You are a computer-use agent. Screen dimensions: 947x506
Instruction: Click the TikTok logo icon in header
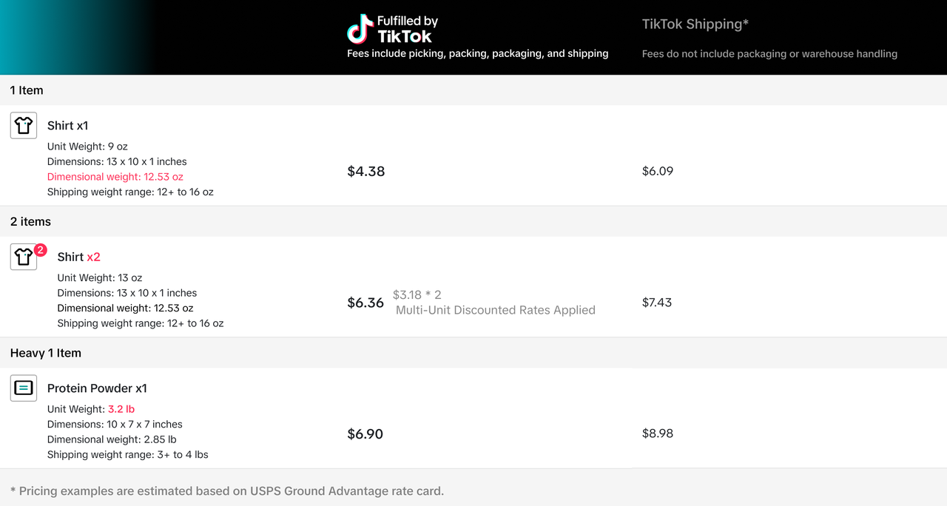(360, 28)
